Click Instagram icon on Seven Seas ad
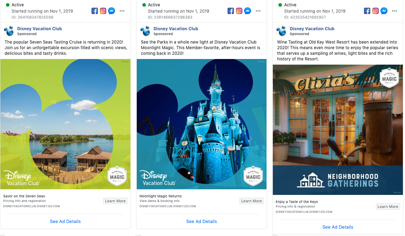 pos(103,11)
